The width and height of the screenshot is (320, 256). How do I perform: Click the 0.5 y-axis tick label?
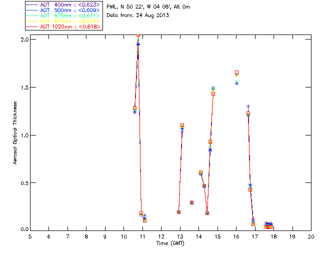tap(24, 183)
